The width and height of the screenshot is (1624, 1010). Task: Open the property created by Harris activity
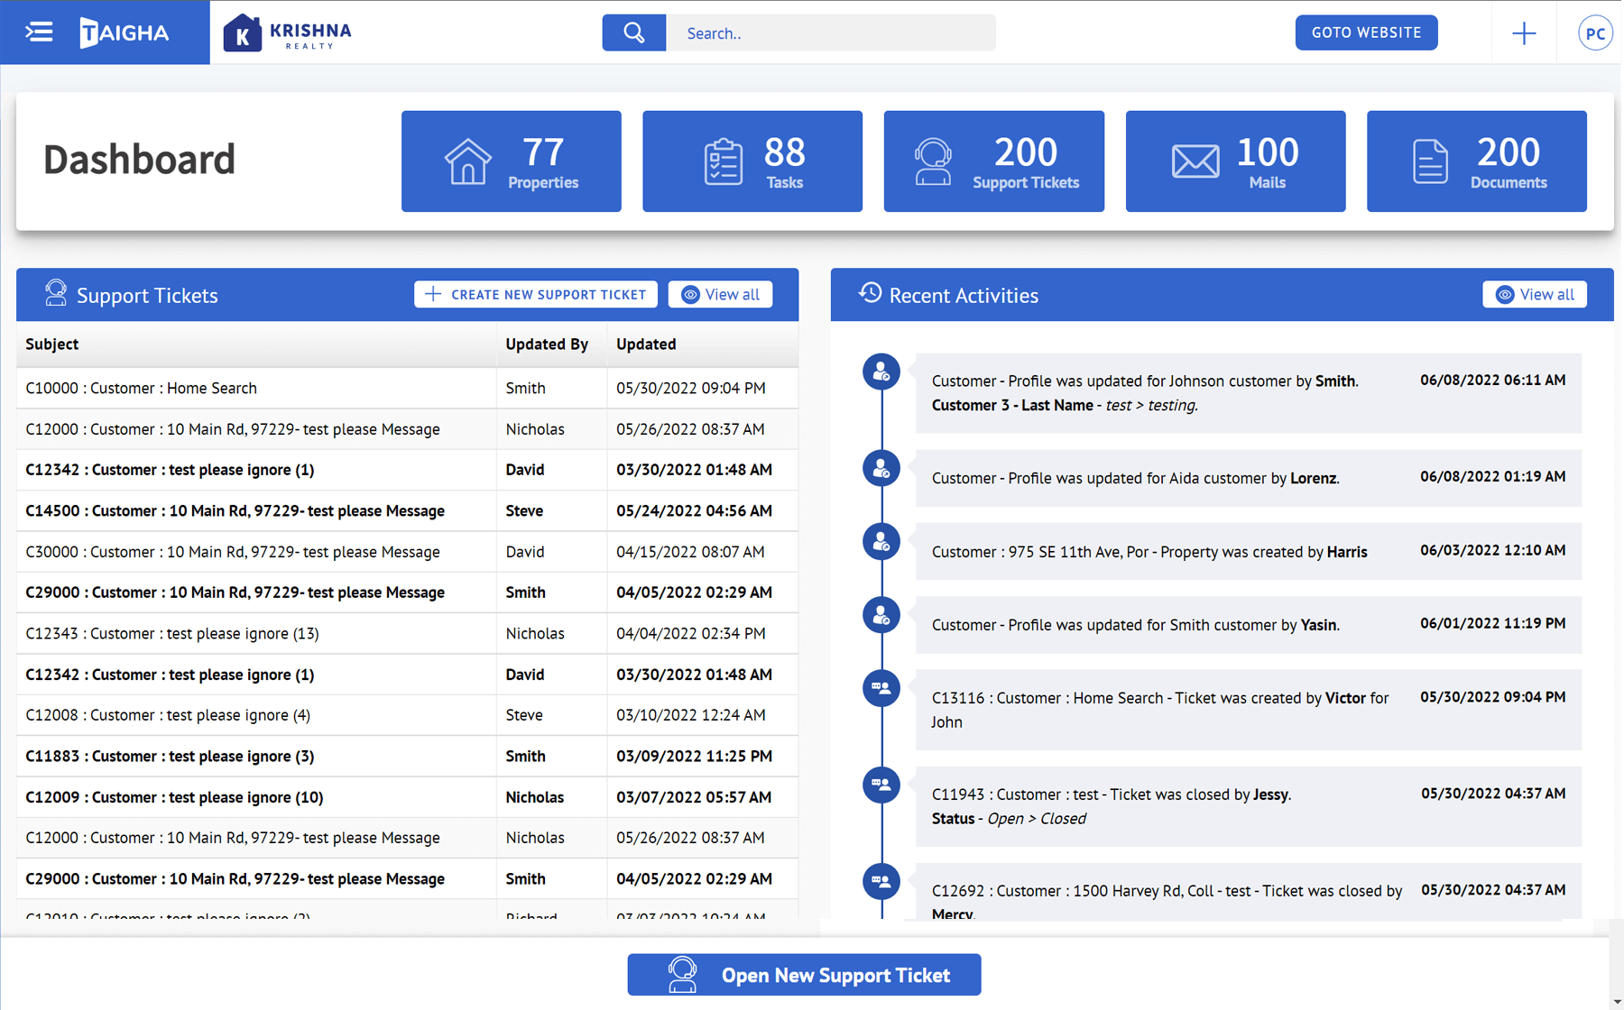(x=1249, y=551)
